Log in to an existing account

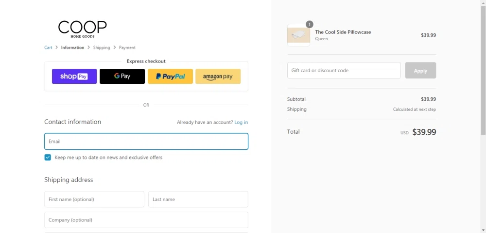click(x=241, y=123)
